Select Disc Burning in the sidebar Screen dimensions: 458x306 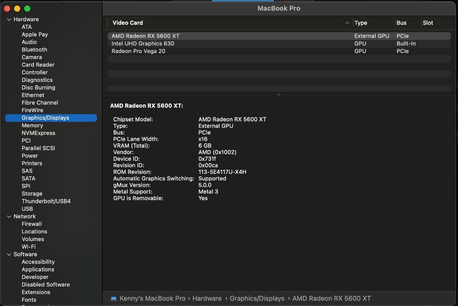point(39,88)
